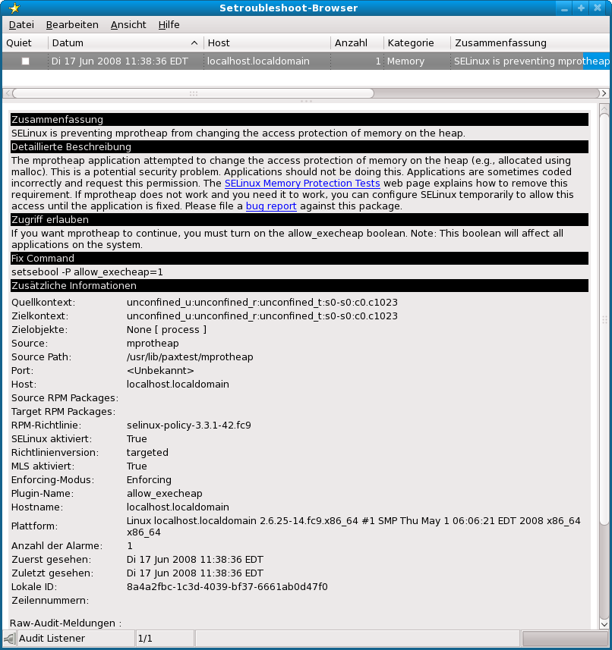Sort alerts by the Datum column
The image size is (612, 650).
coord(126,43)
